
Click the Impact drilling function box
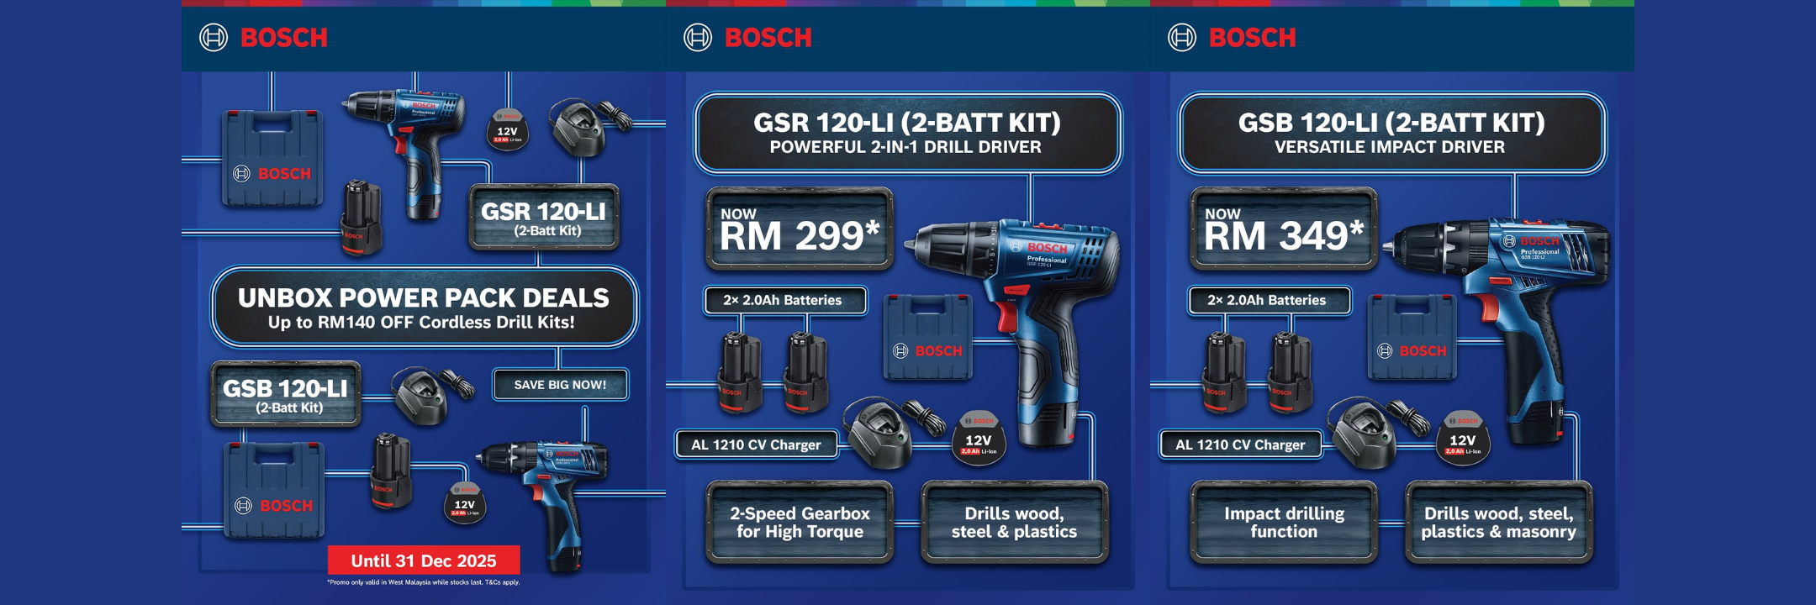pyautogui.click(x=1284, y=522)
